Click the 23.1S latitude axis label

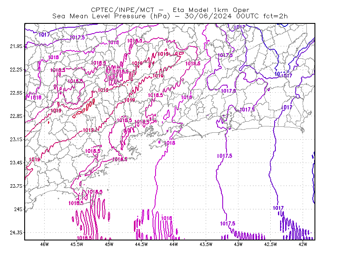[x=16, y=139]
